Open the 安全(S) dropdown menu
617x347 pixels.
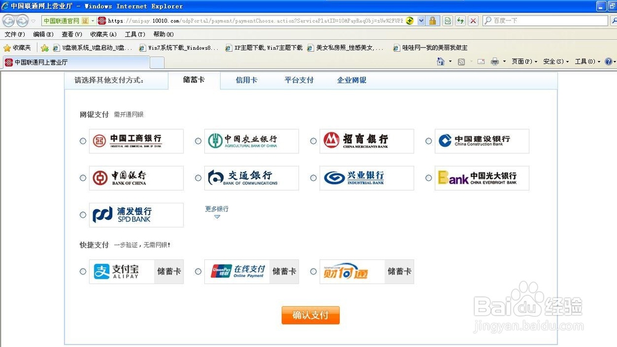556,61
